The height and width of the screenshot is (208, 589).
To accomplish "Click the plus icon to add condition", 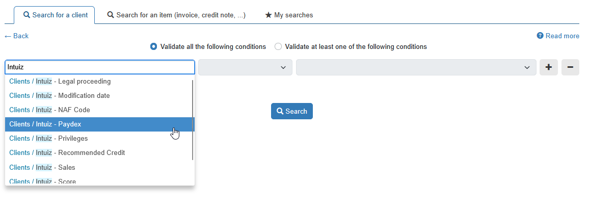I will point(549,67).
